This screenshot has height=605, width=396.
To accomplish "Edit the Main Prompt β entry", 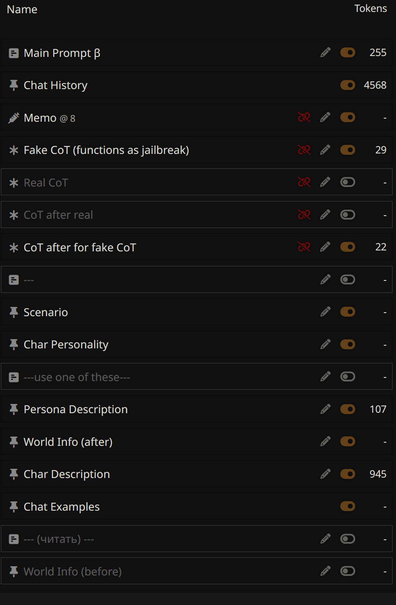I will (x=326, y=53).
